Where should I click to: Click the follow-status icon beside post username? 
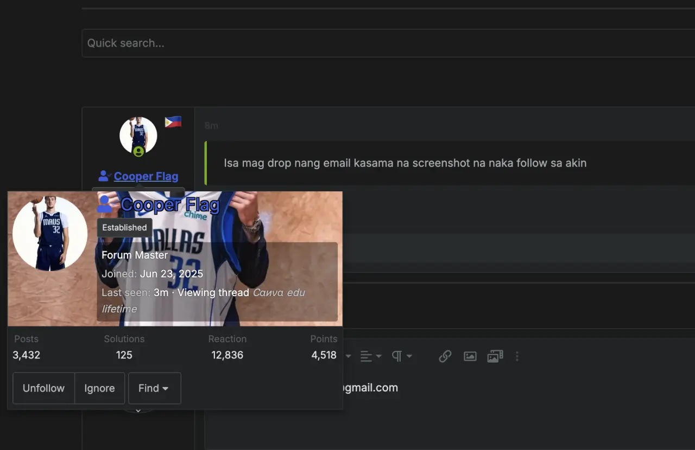point(105,176)
